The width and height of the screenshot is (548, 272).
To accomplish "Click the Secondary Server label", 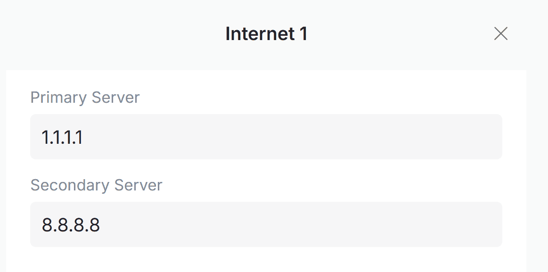I will click(96, 185).
